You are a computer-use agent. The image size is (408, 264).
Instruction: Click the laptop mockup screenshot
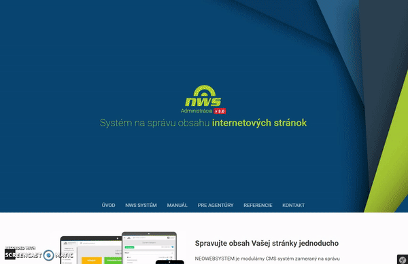tap(91, 250)
